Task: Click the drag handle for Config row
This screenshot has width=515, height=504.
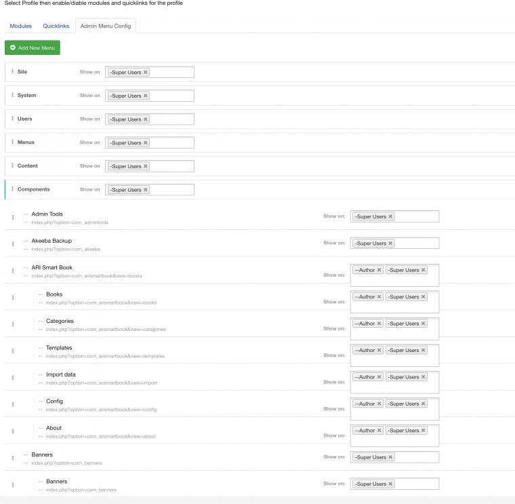Action: tap(12, 404)
